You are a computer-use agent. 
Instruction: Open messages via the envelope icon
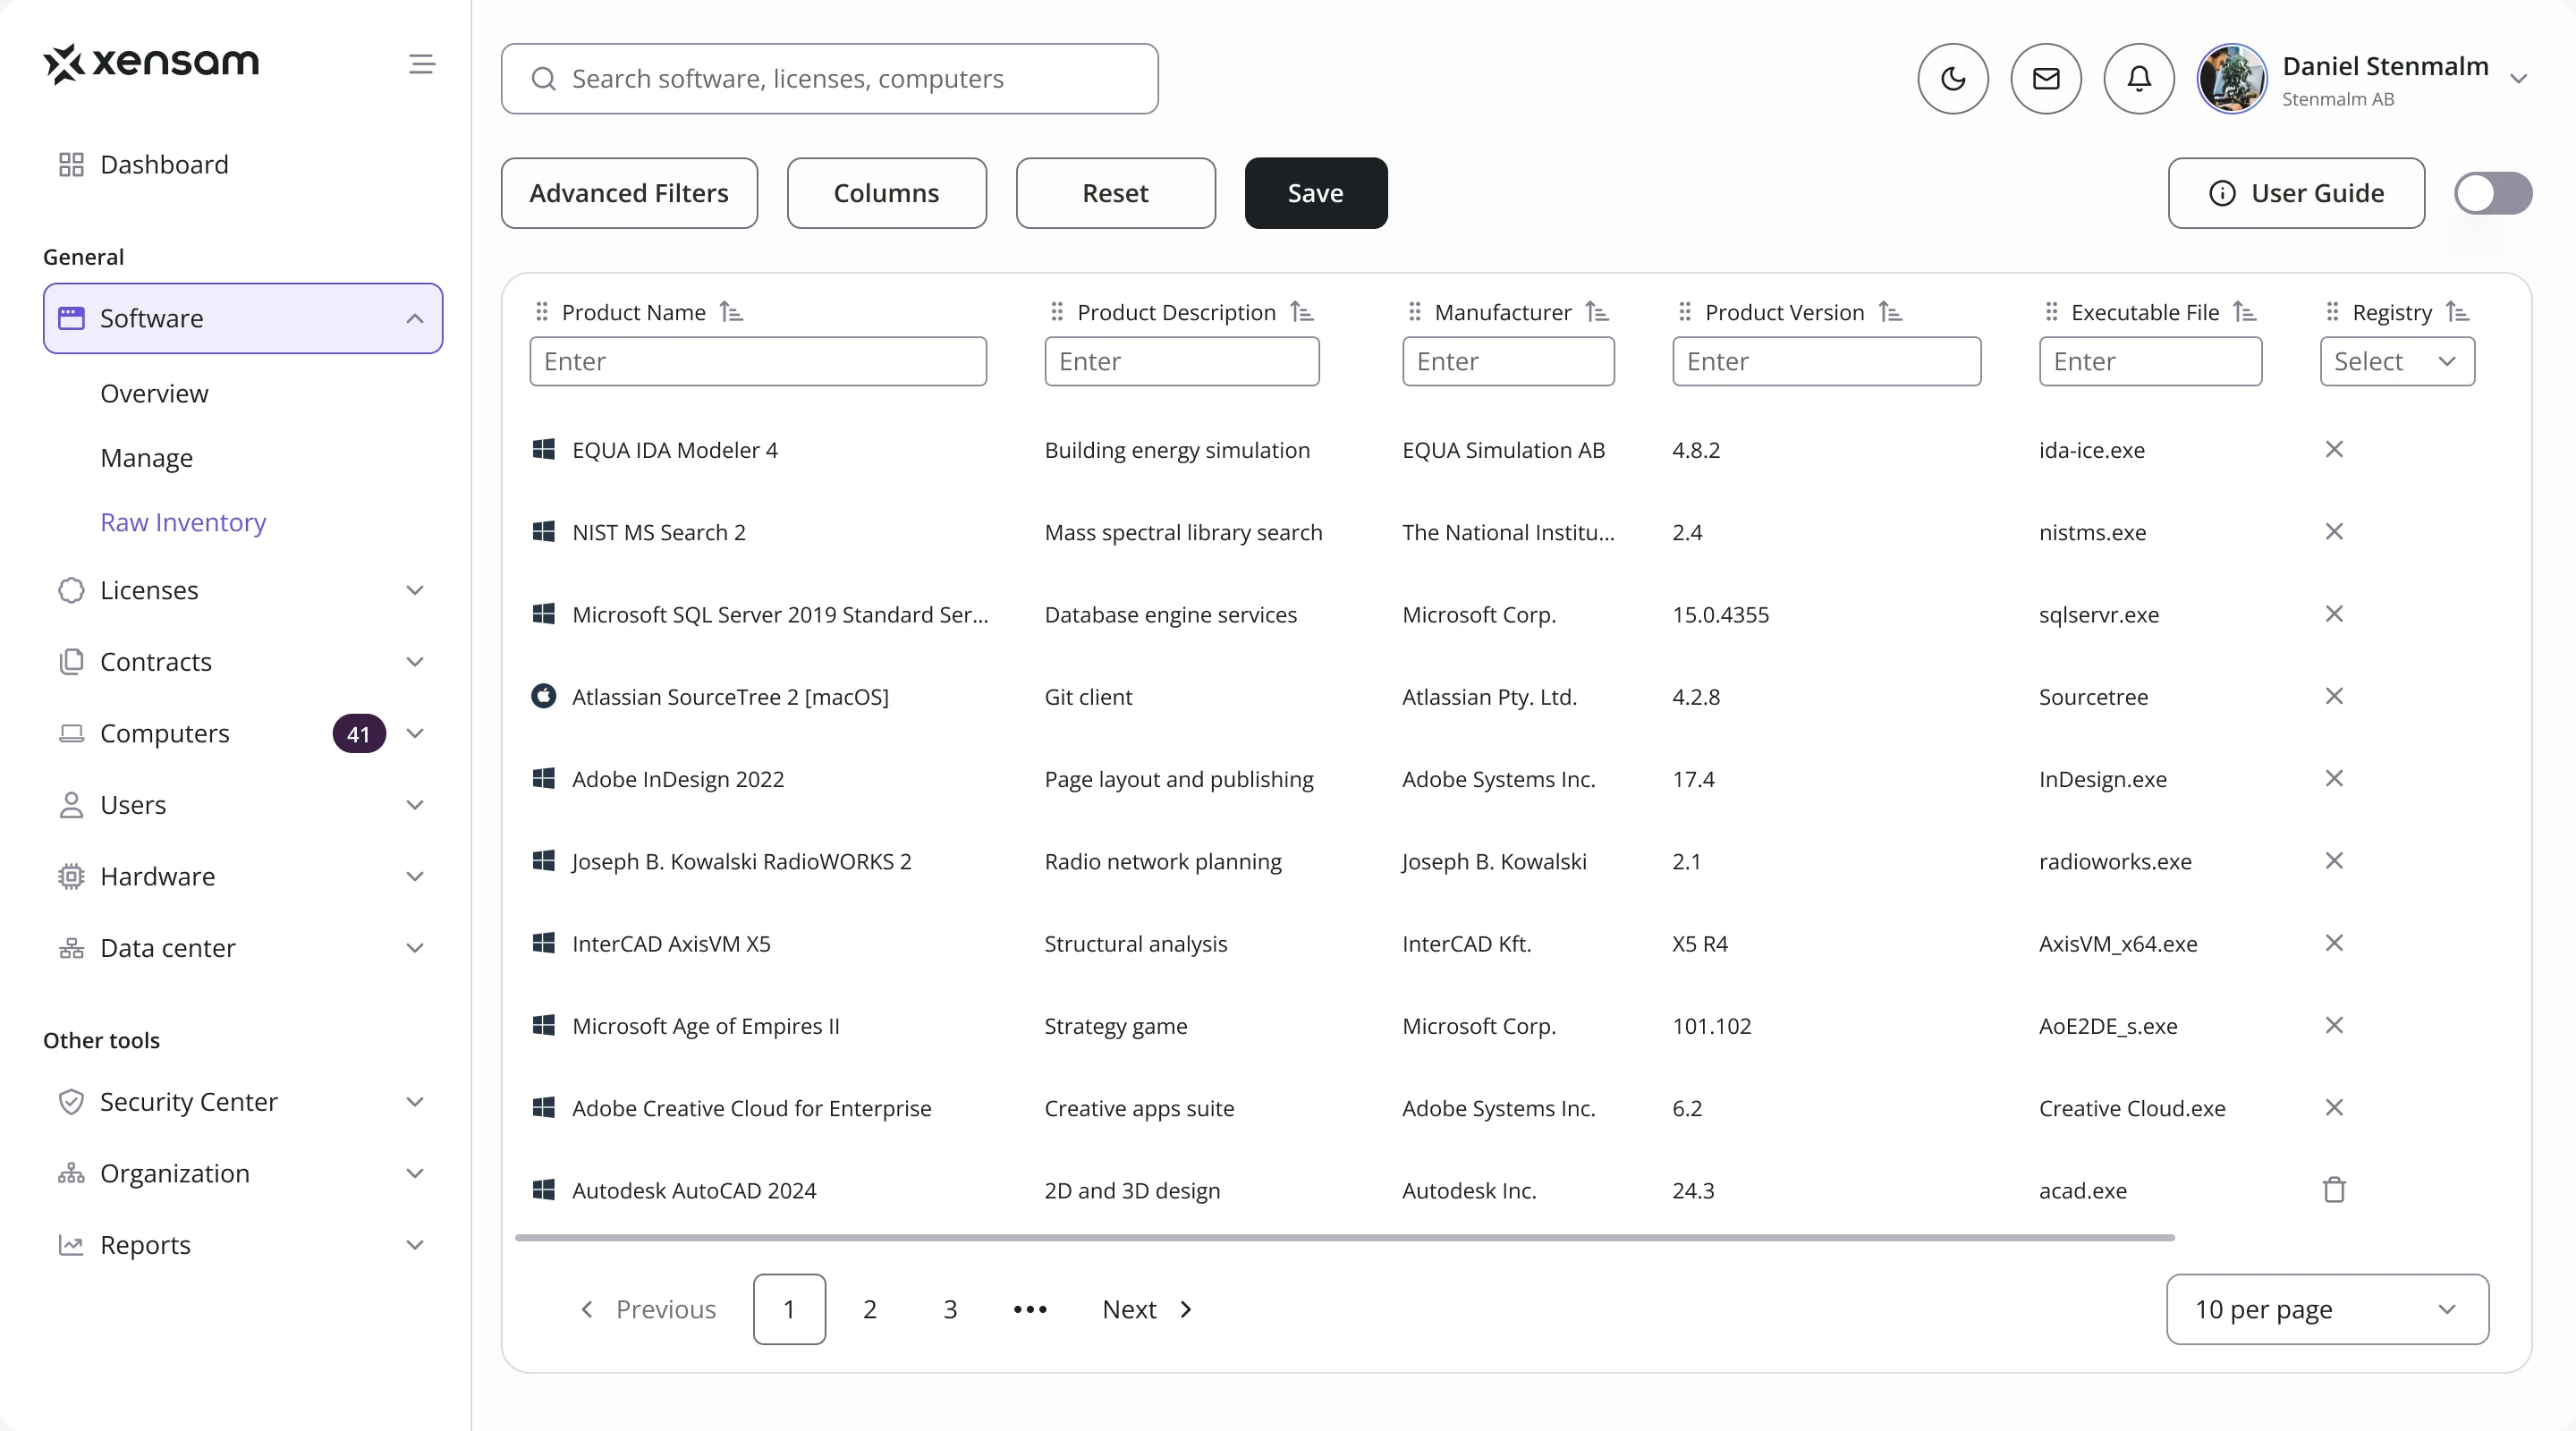(x=2045, y=78)
